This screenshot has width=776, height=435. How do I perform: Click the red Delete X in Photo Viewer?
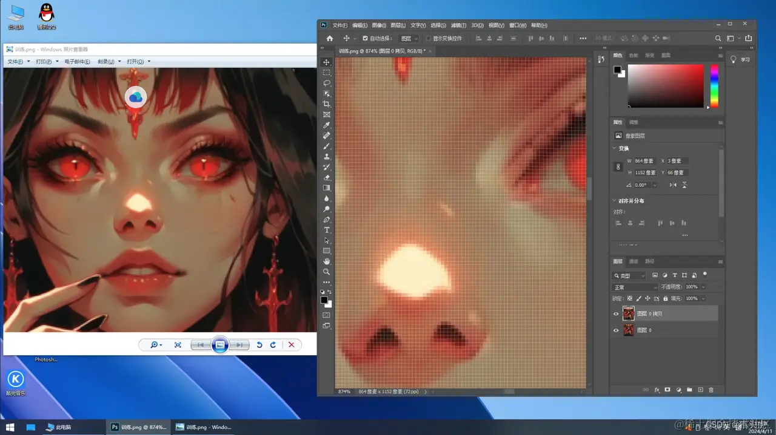coord(291,345)
